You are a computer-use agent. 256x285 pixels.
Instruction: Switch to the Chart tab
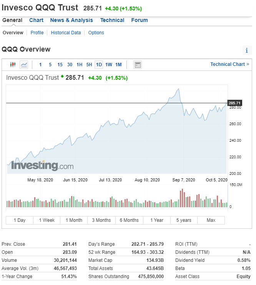pos(36,20)
